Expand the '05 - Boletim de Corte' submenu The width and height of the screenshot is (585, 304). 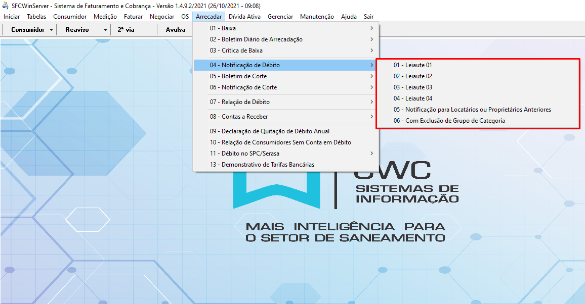[x=253, y=76]
